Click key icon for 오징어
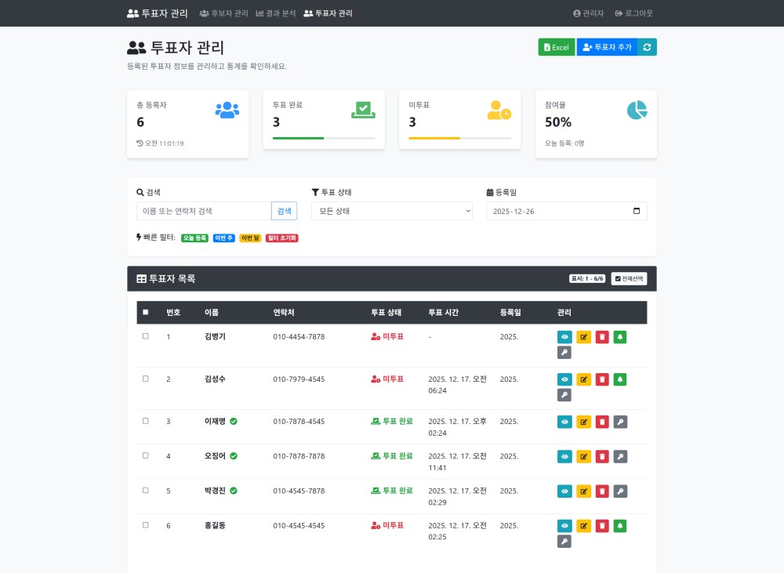784x573 pixels. (x=620, y=456)
